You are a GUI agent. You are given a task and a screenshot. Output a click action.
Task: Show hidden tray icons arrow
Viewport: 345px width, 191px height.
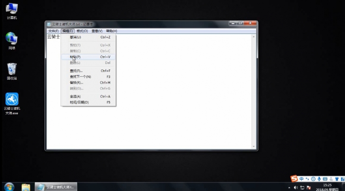pos(289,188)
